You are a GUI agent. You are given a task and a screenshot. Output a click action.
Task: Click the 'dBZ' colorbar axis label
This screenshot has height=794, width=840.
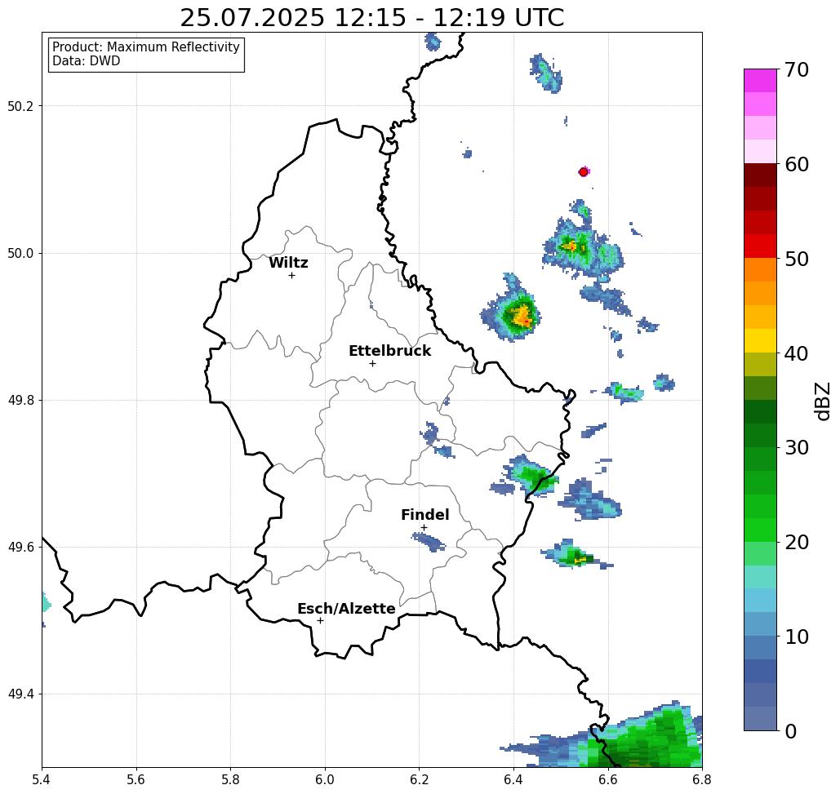[x=822, y=401]
